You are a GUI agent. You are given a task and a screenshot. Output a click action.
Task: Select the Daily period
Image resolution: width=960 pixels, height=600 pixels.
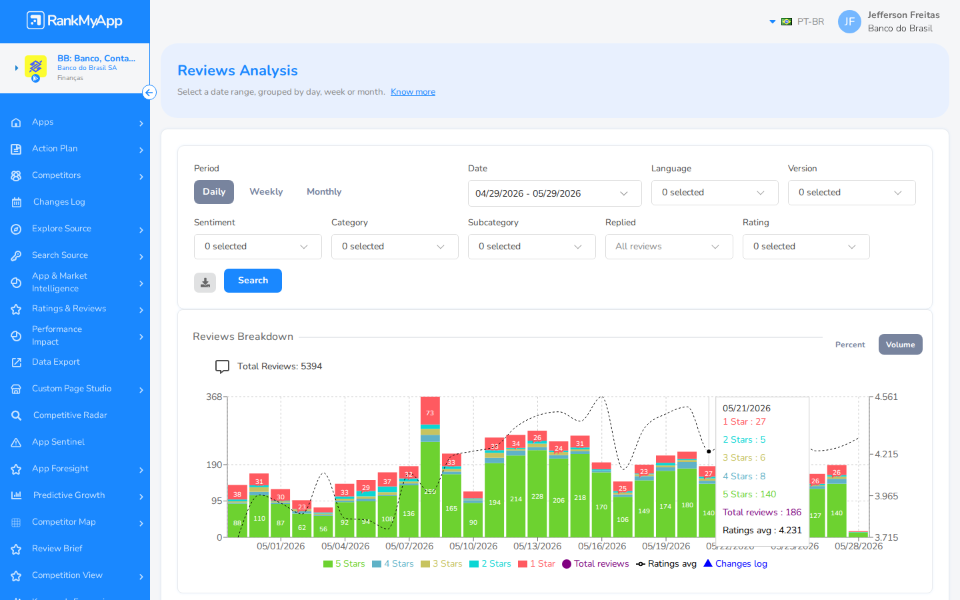coord(214,192)
